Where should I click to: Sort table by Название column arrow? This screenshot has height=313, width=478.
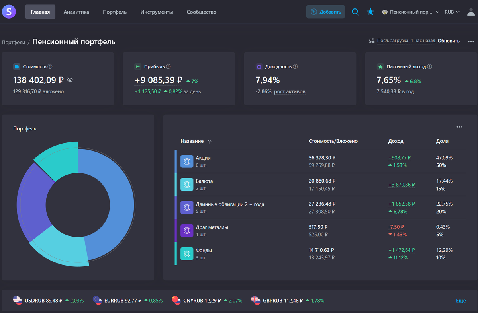[x=210, y=141]
